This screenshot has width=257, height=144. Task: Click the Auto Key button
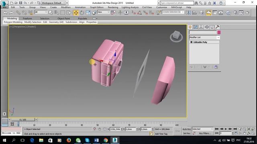(187, 129)
